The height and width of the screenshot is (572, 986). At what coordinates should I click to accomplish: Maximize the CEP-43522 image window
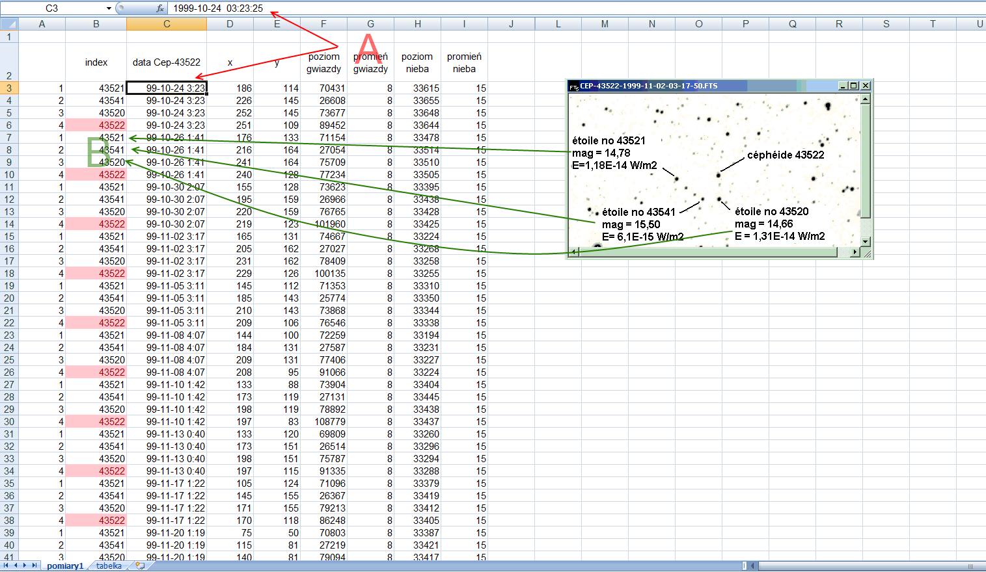854,86
